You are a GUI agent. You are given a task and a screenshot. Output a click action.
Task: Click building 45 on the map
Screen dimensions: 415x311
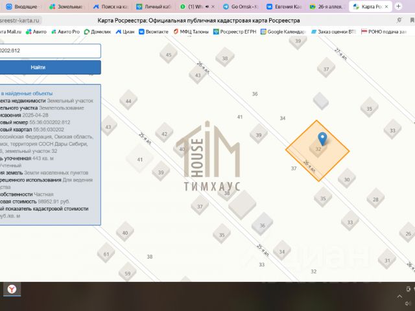tap(169, 54)
